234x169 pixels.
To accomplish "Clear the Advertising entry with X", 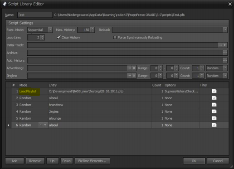I will pos(134,68).
